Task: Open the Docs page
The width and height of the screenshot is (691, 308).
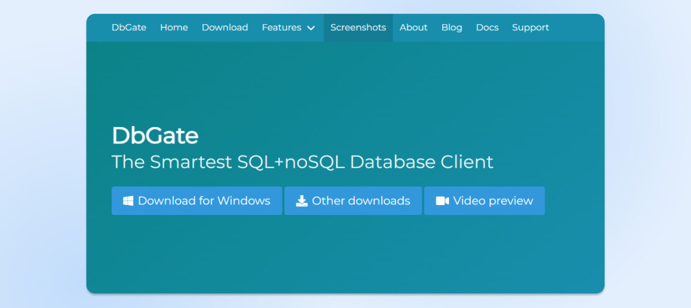Action: point(487,27)
